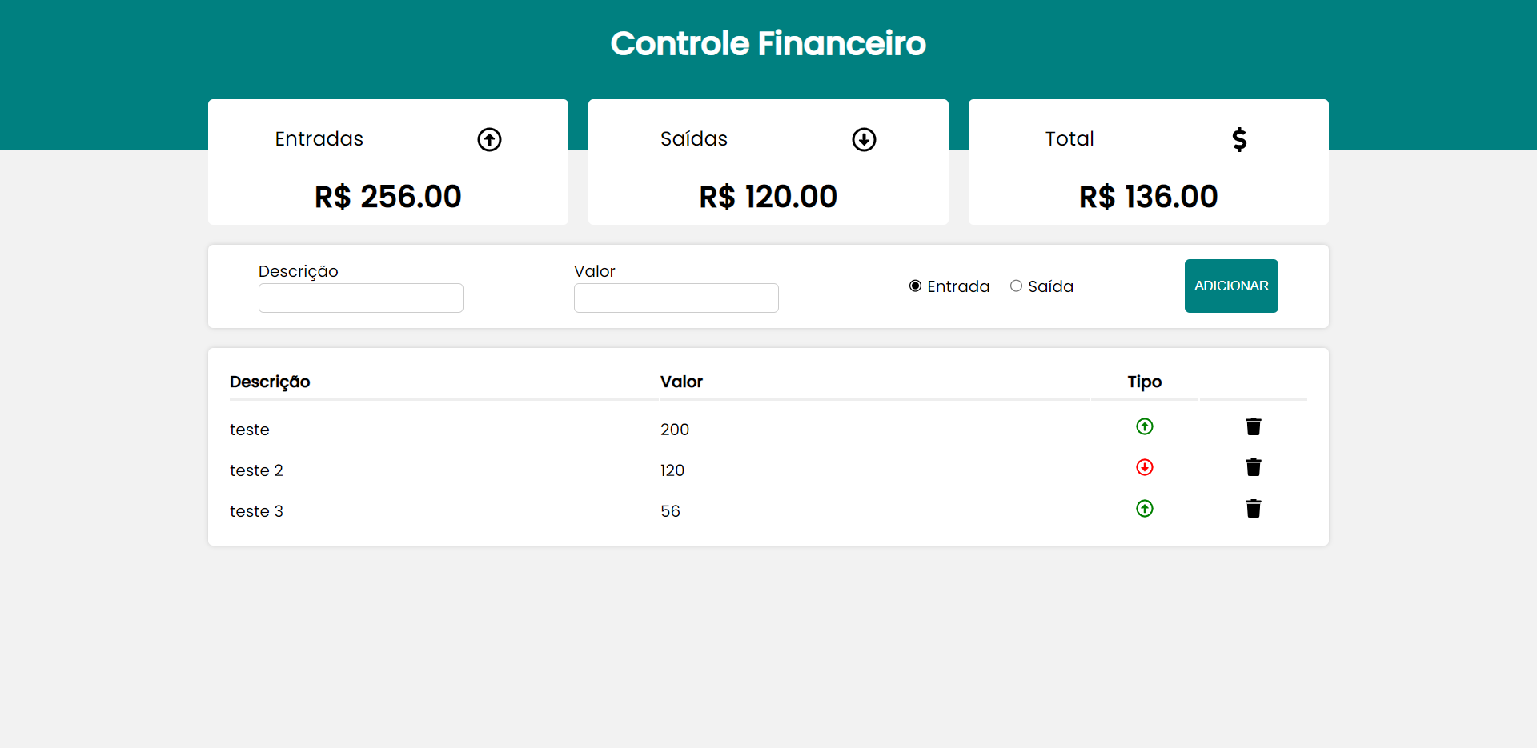Delete the teste 3 transaction via trash icon
The width and height of the screenshot is (1537, 748).
pos(1253,508)
